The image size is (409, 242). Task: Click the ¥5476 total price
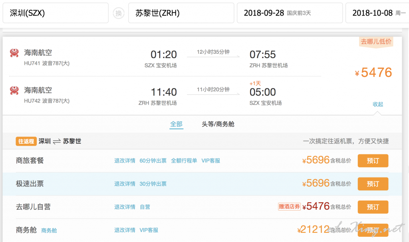(x=373, y=72)
